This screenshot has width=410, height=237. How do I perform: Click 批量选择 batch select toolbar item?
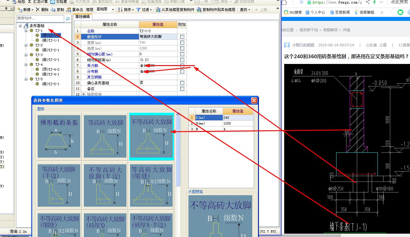152,2
